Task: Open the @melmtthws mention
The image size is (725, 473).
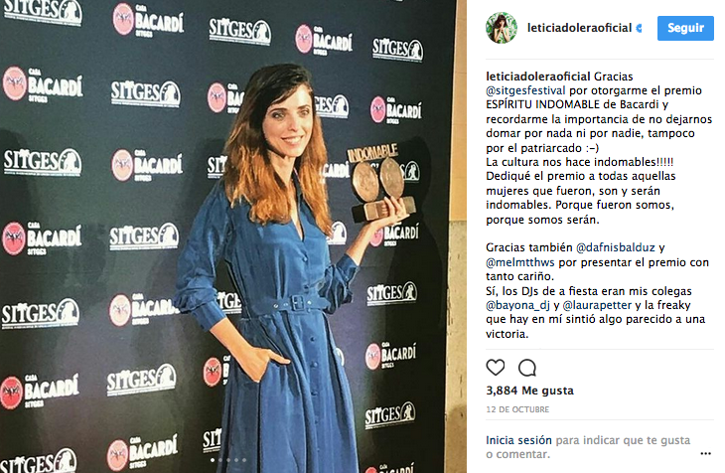Action: (x=520, y=262)
